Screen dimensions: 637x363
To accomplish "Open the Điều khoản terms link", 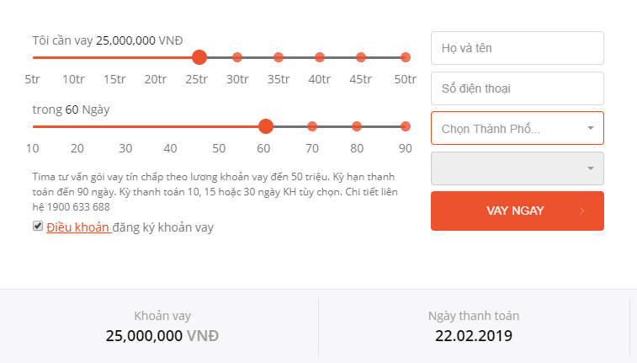I will pos(77,227).
